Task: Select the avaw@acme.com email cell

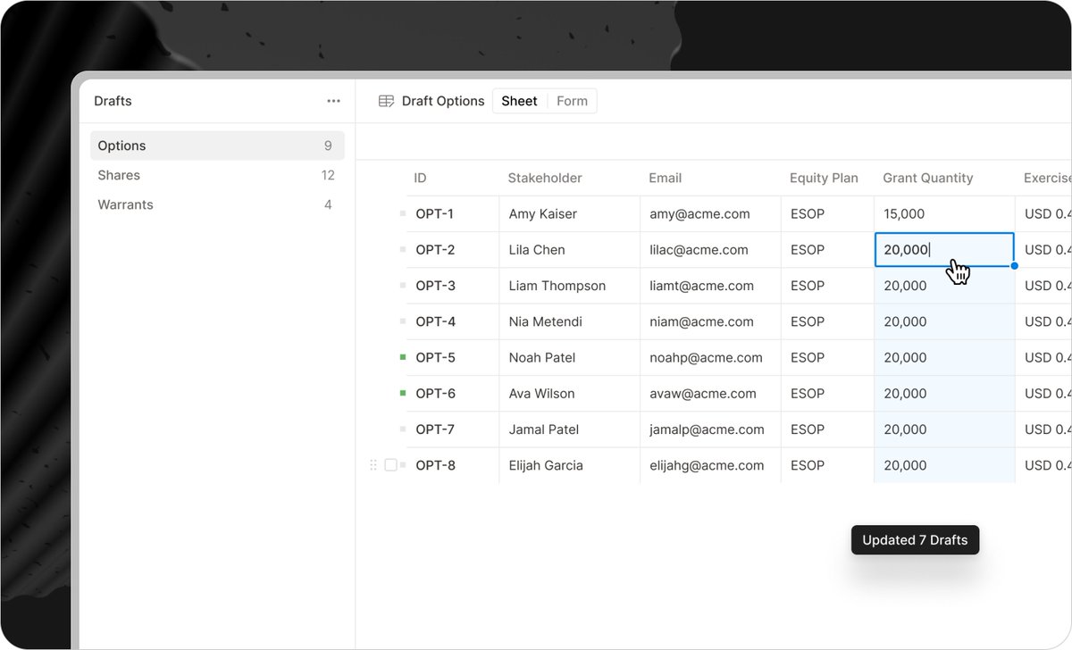Action: click(x=710, y=393)
